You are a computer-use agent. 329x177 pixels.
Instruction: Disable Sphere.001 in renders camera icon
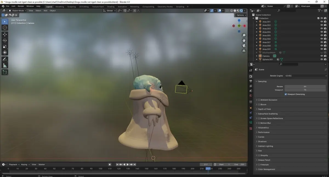[x=325, y=59]
